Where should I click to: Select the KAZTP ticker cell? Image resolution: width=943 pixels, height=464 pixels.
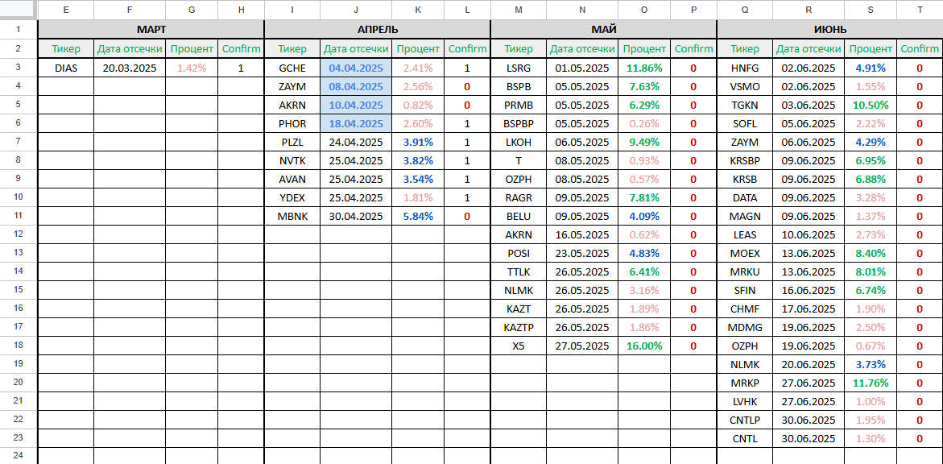point(519,327)
